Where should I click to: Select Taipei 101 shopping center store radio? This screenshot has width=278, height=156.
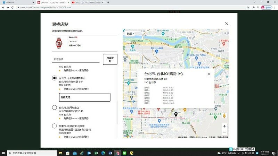(55, 78)
